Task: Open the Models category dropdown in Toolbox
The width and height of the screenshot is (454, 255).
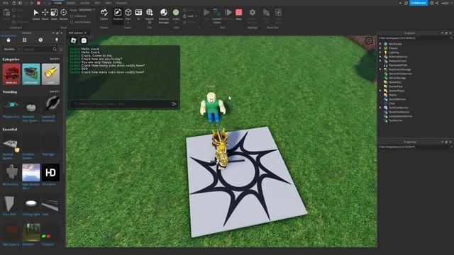Action: [x=11, y=50]
